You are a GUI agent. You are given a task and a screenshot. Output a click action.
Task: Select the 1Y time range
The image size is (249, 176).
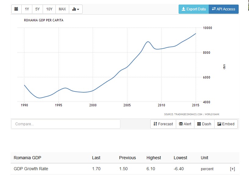click(x=27, y=9)
